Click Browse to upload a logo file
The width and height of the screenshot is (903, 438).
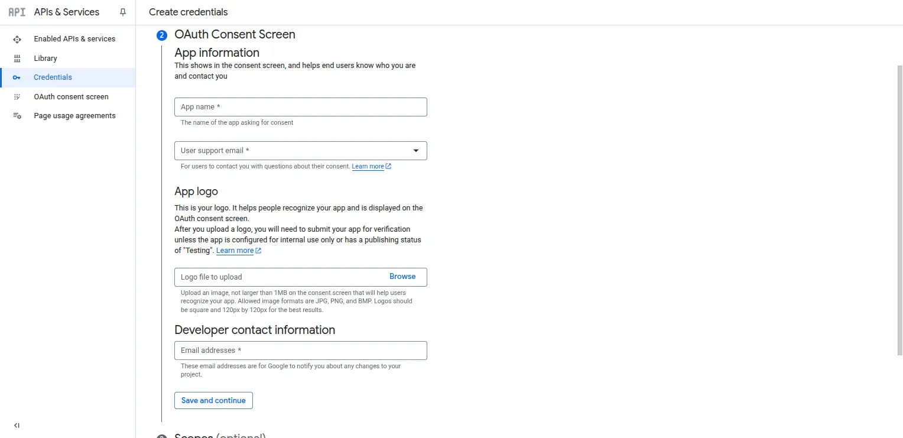(x=402, y=276)
